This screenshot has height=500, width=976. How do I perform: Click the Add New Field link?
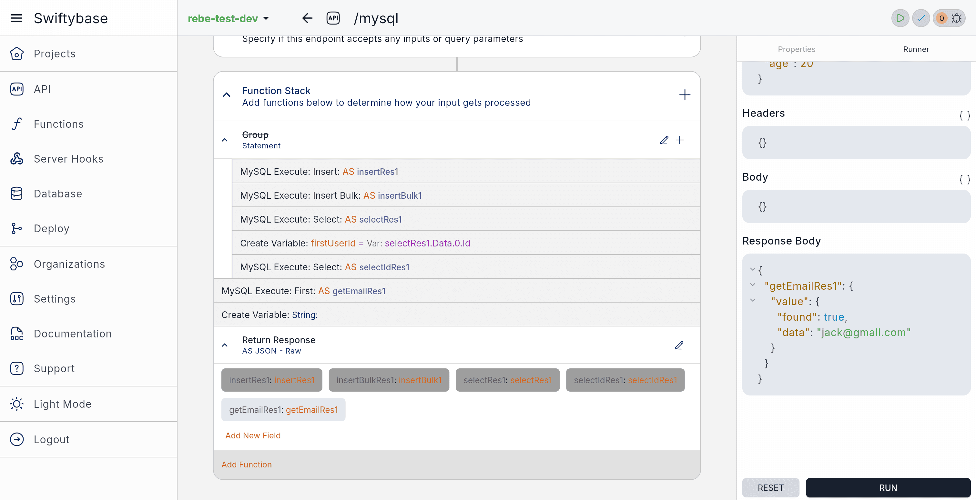point(253,435)
